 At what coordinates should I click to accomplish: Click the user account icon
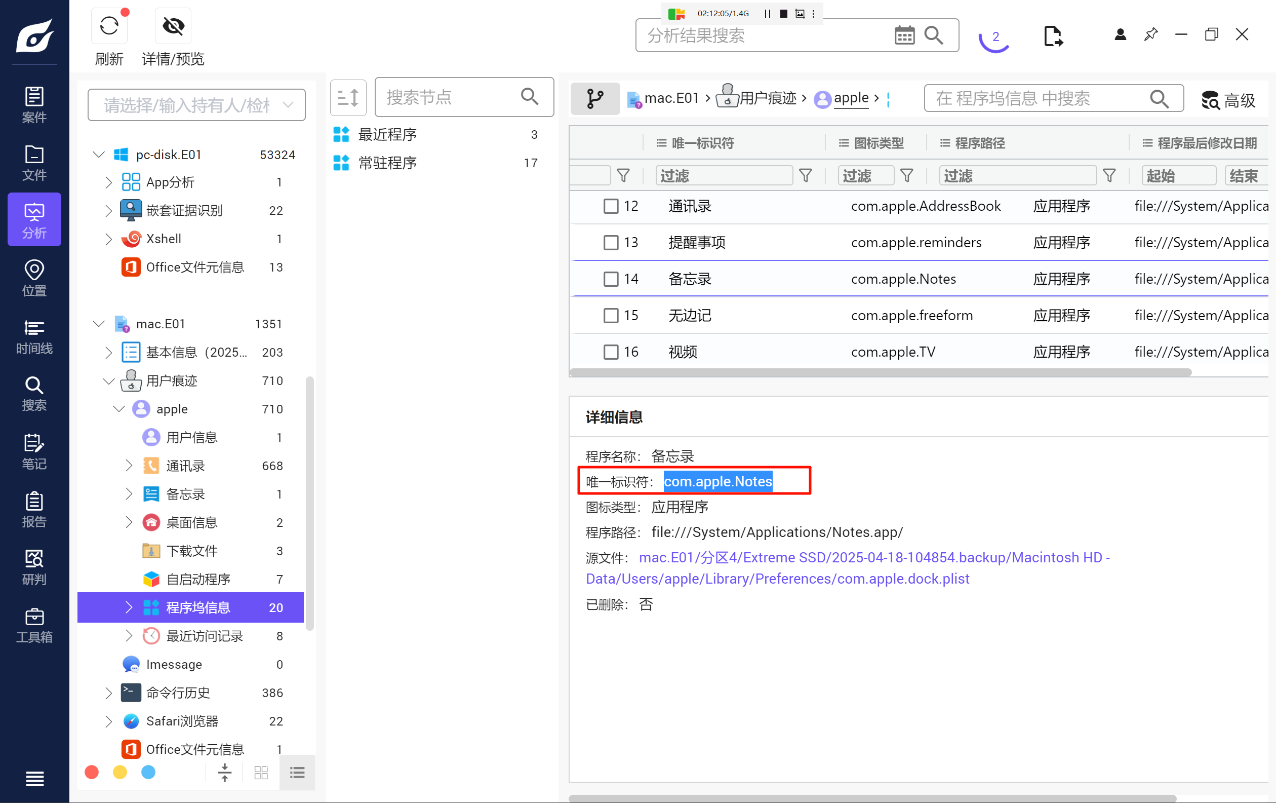[x=1120, y=34]
